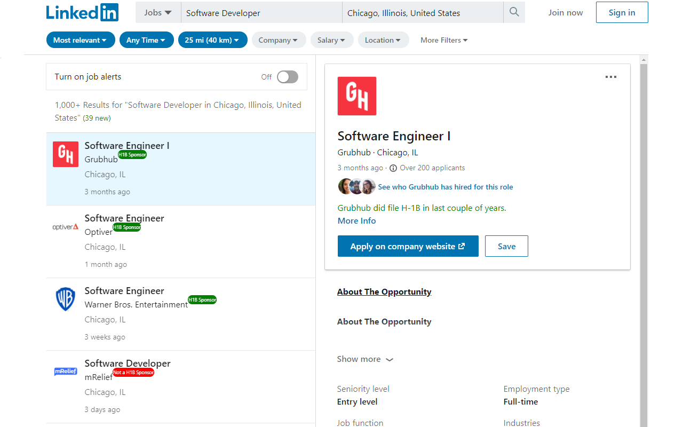Click Apply on company website button
Viewport: 683px width, 427px height.
tap(408, 246)
